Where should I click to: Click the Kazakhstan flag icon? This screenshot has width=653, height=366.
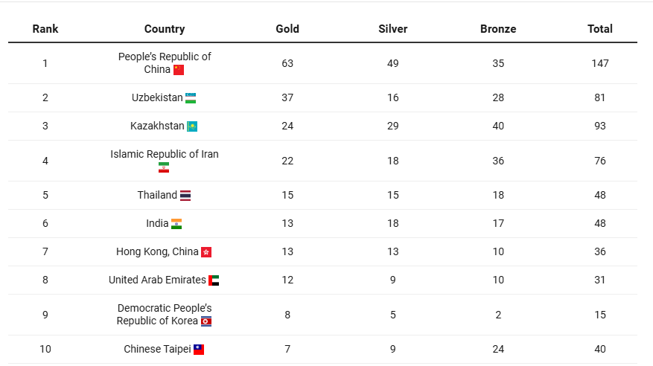[x=192, y=126]
